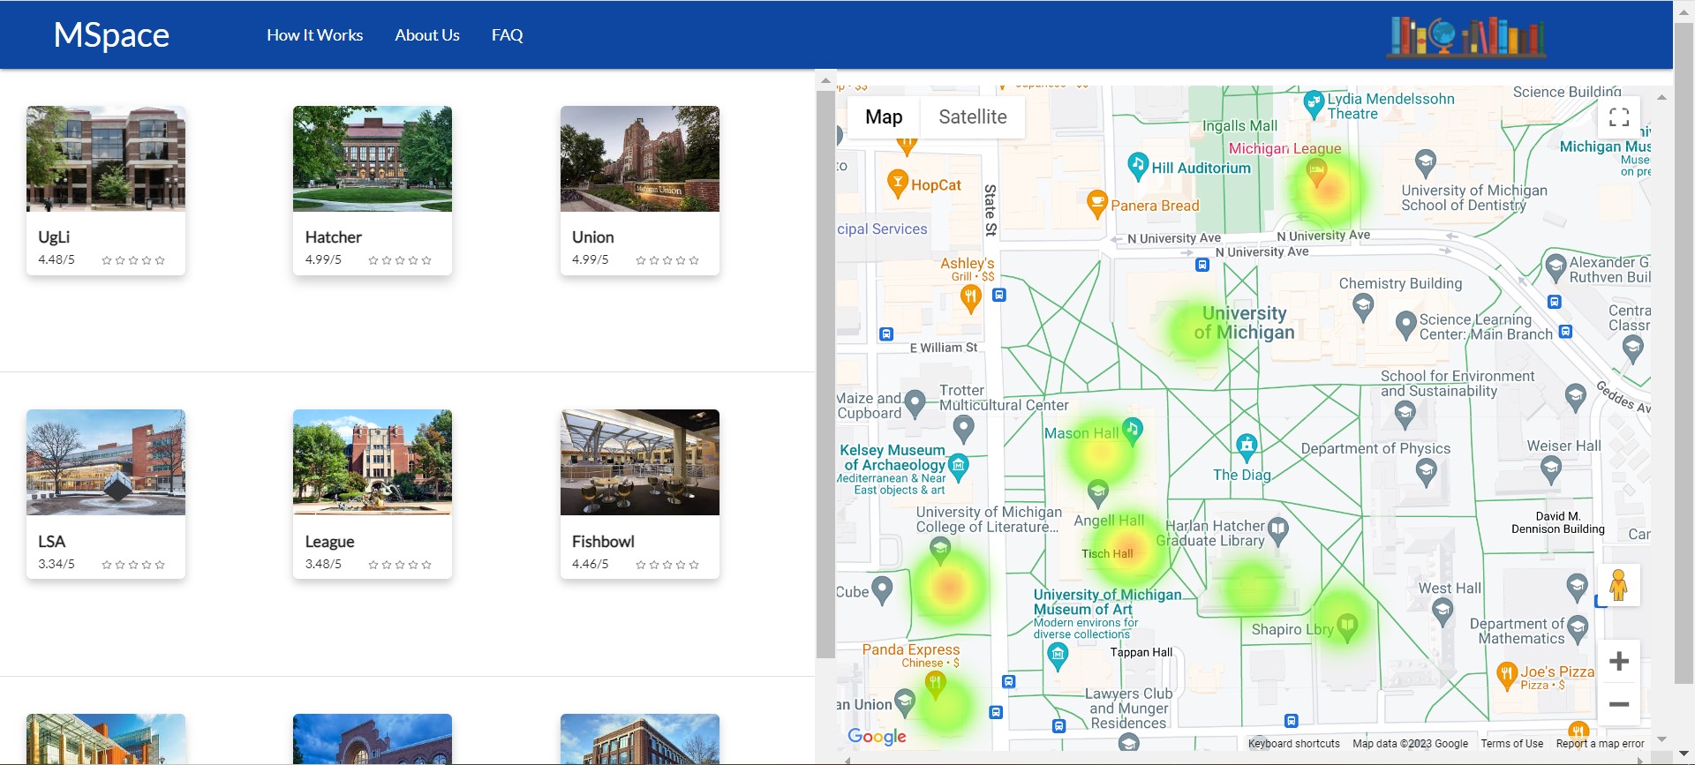
Task: Click the left panel scrollbar thumb
Action: [825, 374]
